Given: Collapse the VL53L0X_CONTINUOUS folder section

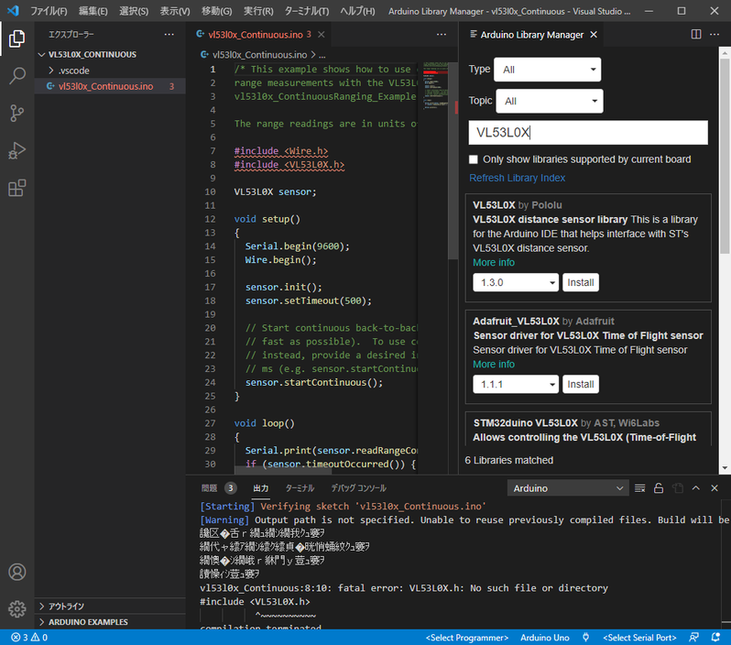Looking at the screenshot, I should click(110, 55).
